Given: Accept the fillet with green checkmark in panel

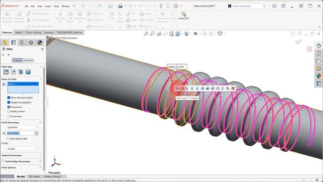Looking at the screenshot, I should 3,55.
